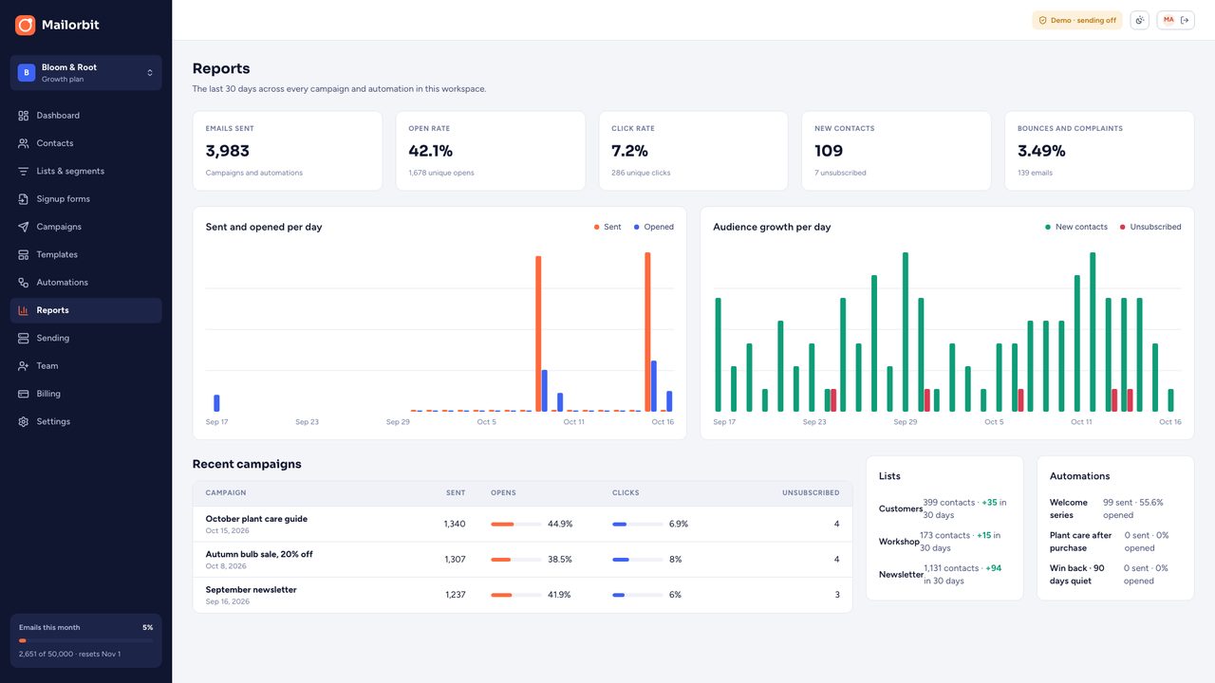1215x683 pixels.
Task: Click the Demo · sending off badge
Action: [1077, 20]
